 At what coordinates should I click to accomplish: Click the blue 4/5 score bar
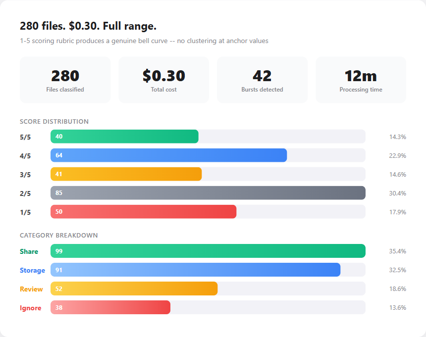tap(169, 155)
